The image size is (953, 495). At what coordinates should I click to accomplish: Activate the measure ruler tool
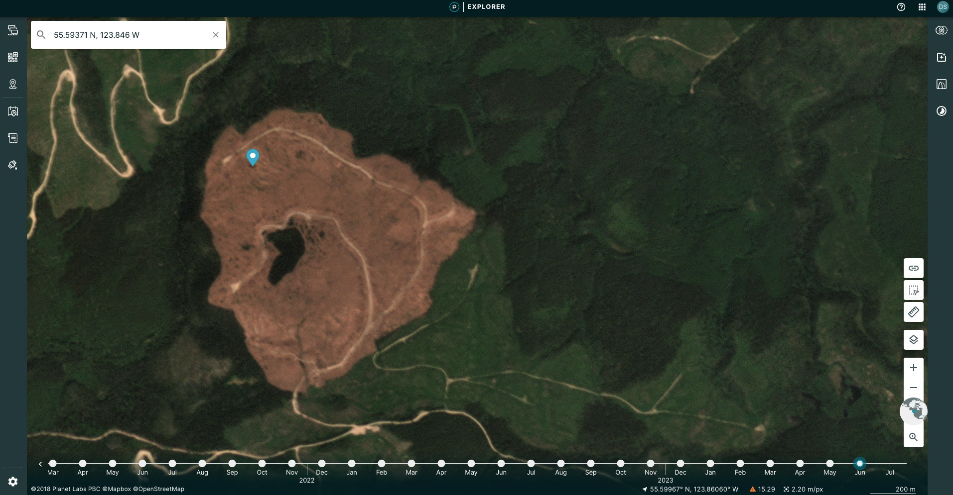click(x=914, y=312)
